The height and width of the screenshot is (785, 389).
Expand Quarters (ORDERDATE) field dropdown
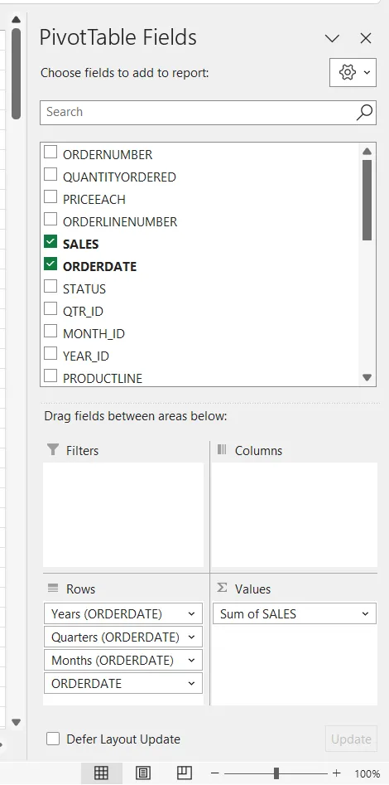191,637
